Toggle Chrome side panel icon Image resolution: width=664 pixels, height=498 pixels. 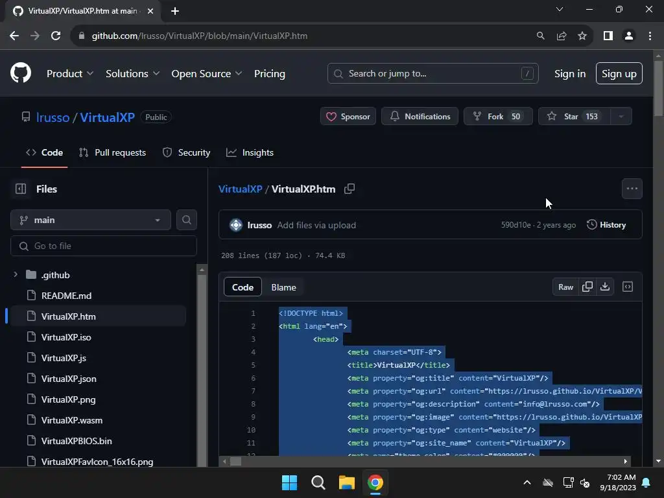pyautogui.click(x=608, y=36)
